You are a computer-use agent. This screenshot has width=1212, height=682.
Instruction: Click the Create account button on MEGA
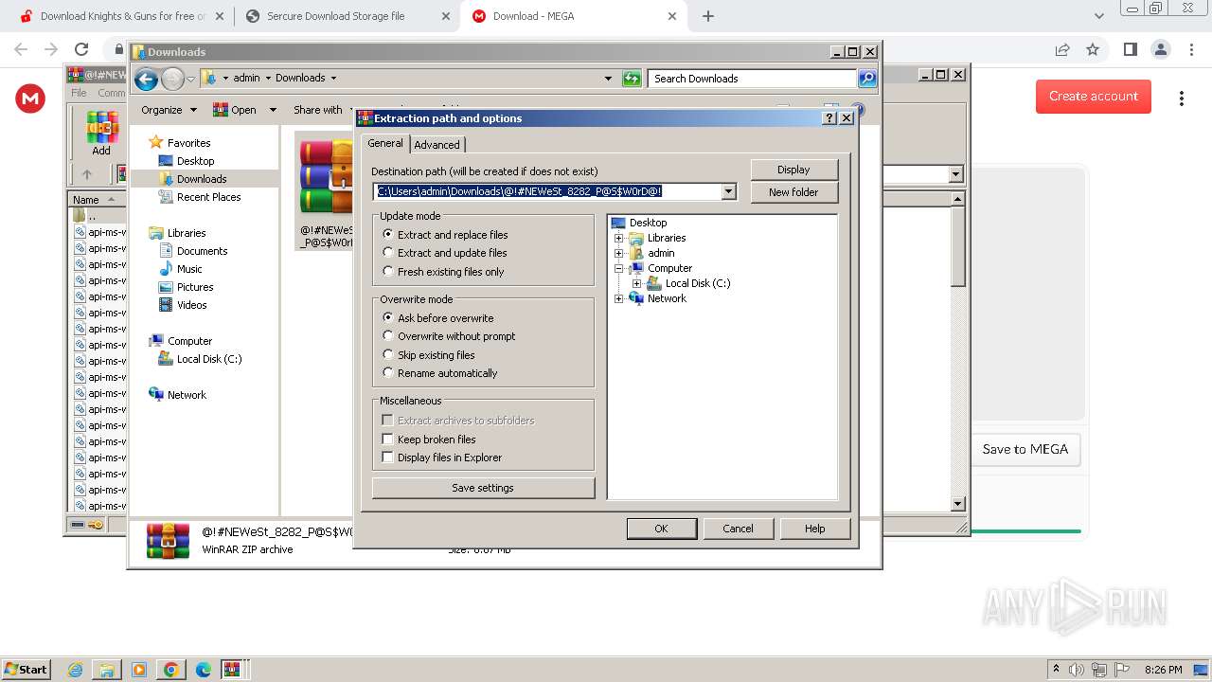coord(1093,97)
